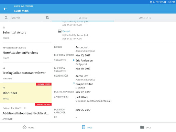This screenshot has height=132, width=176.
Task: Click the search magnifier icon
Action: pyautogui.click(x=6, y=18)
